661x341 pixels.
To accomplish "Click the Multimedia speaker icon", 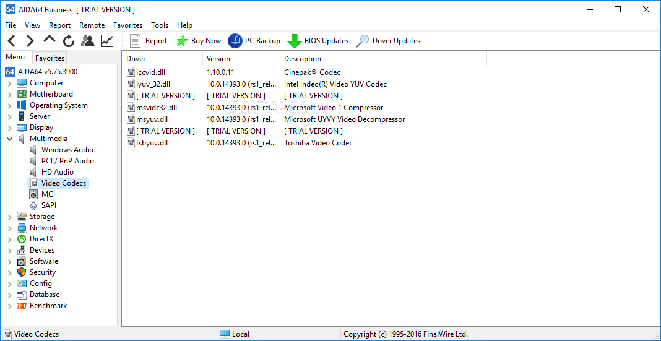I will pos(22,139).
